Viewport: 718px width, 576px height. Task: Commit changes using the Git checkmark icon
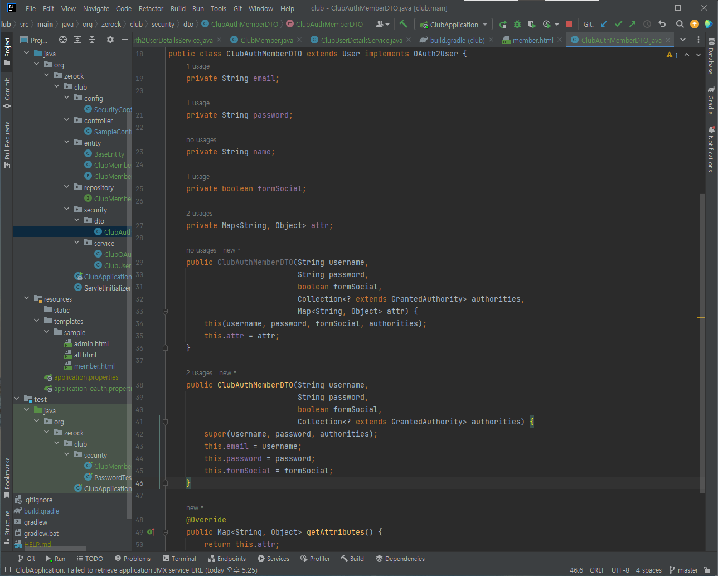[x=618, y=24]
